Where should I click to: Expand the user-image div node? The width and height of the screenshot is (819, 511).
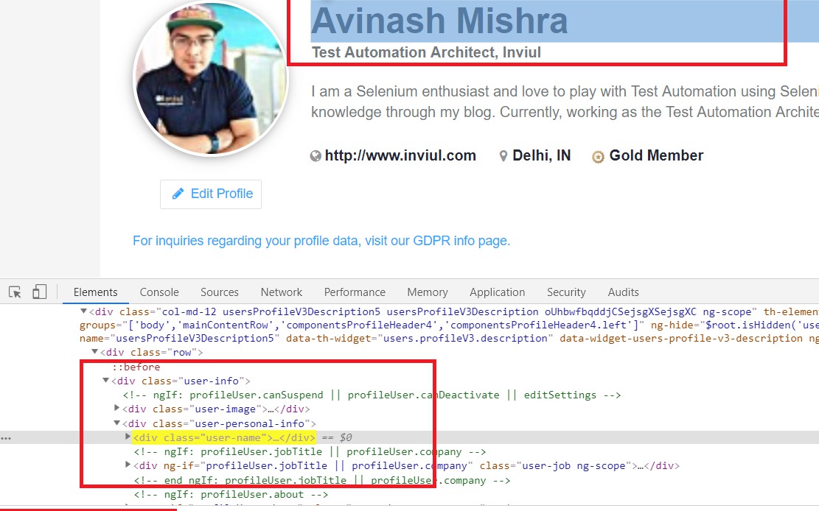(x=117, y=408)
